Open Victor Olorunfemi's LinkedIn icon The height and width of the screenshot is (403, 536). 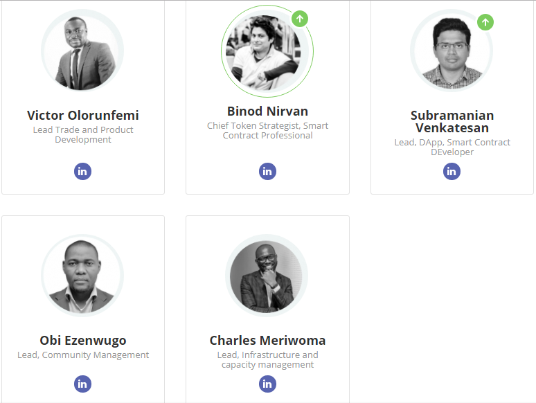point(82,171)
